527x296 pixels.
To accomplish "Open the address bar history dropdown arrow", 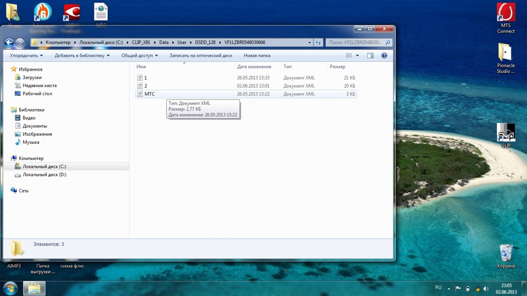I will coord(309,43).
